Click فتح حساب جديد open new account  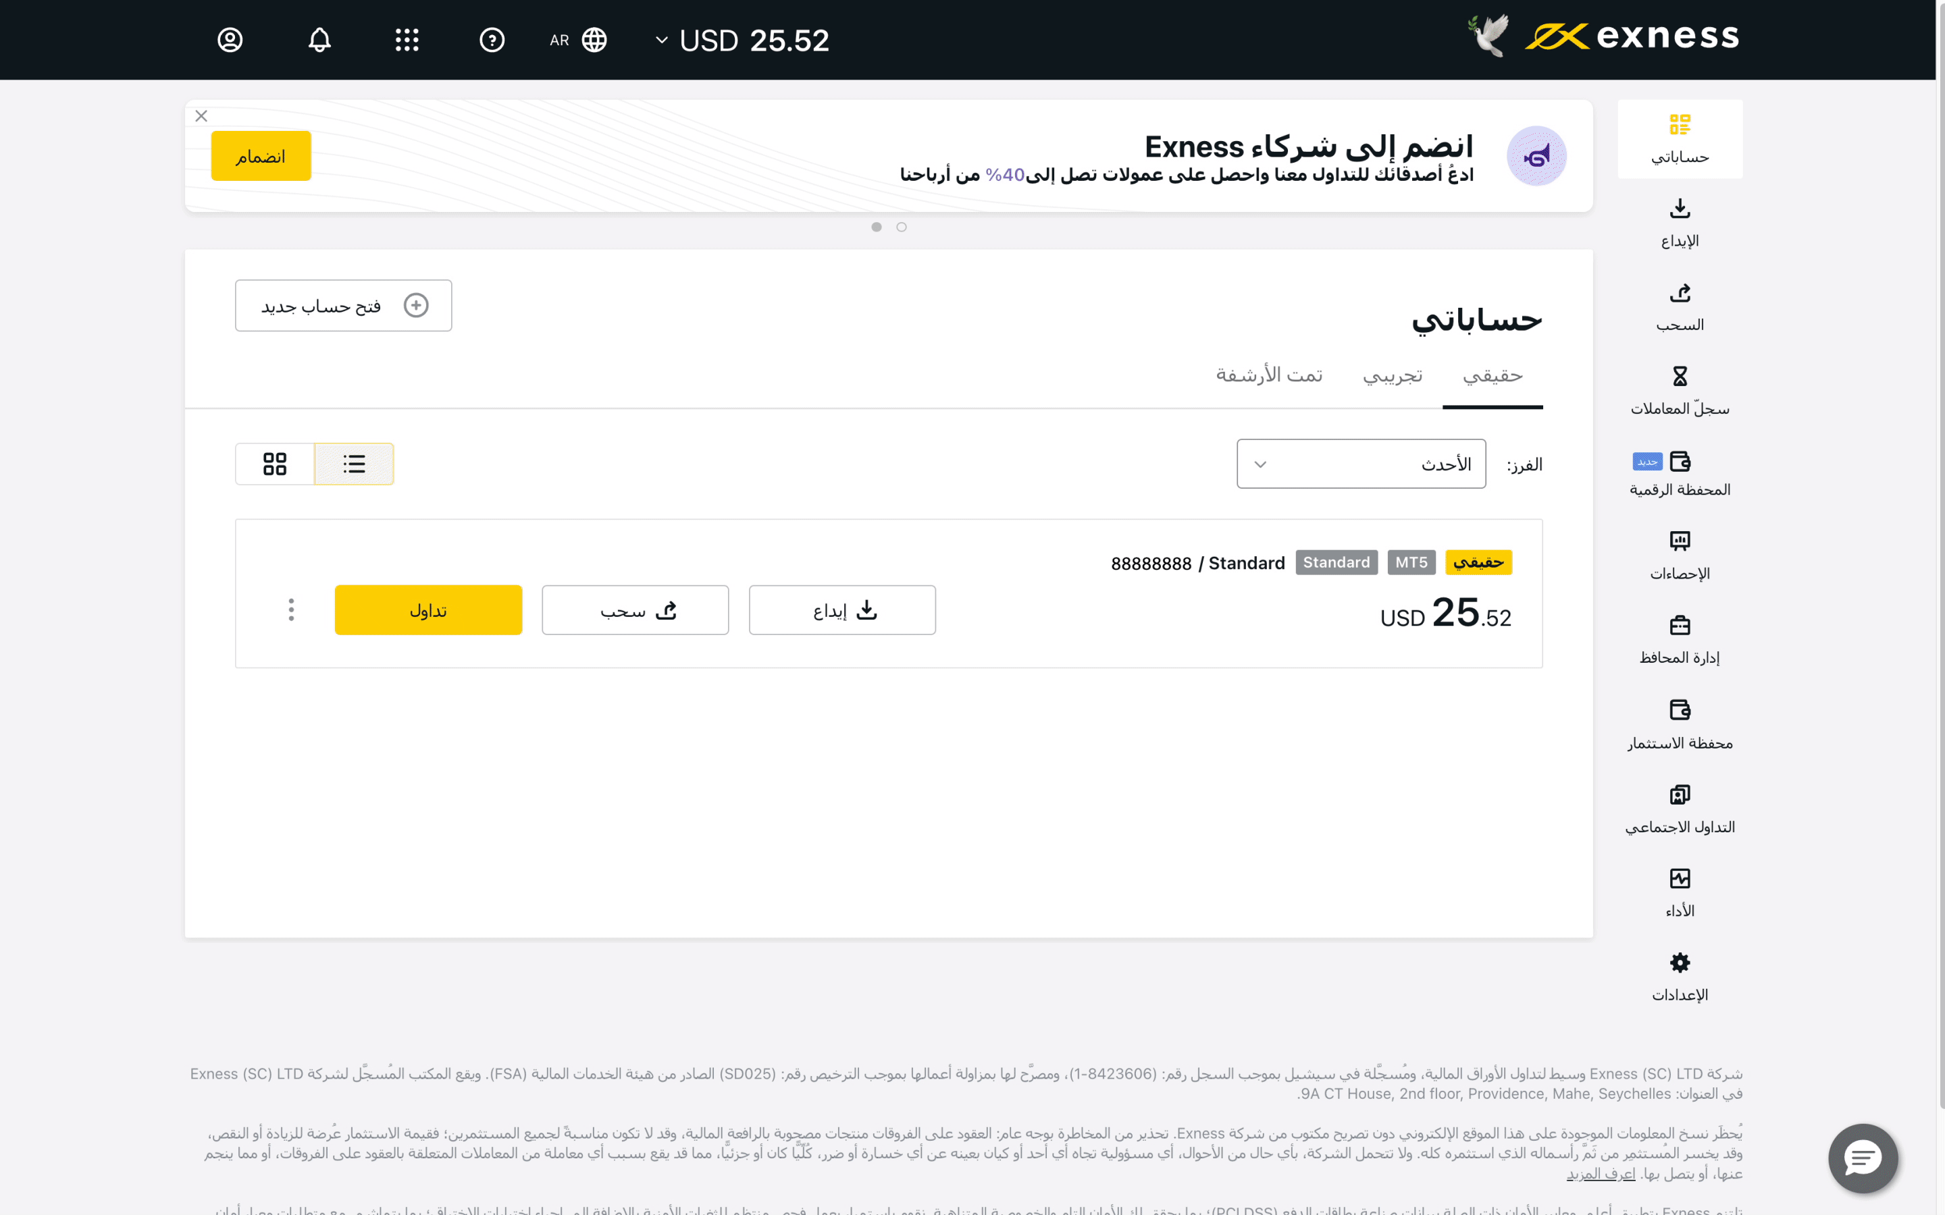tap(343, 305)
